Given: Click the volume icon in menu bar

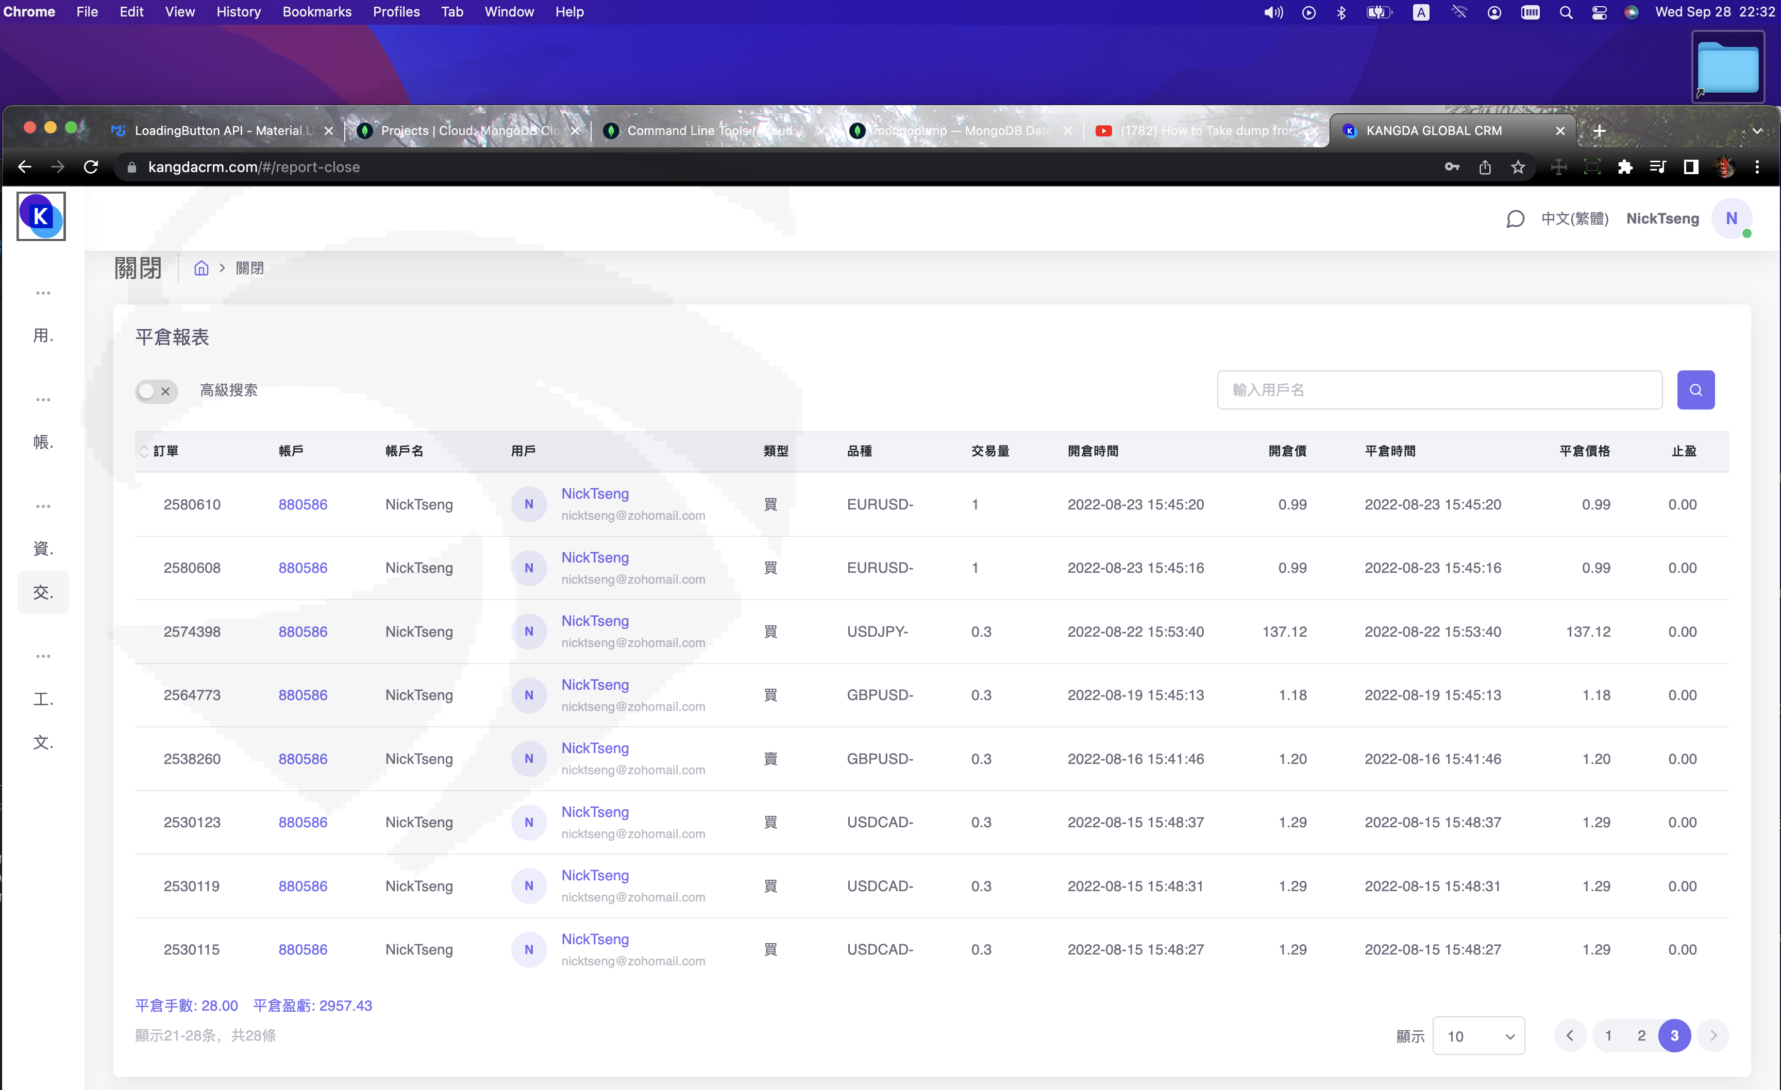Looking at the screenshot, I should tap(1273, 12).
